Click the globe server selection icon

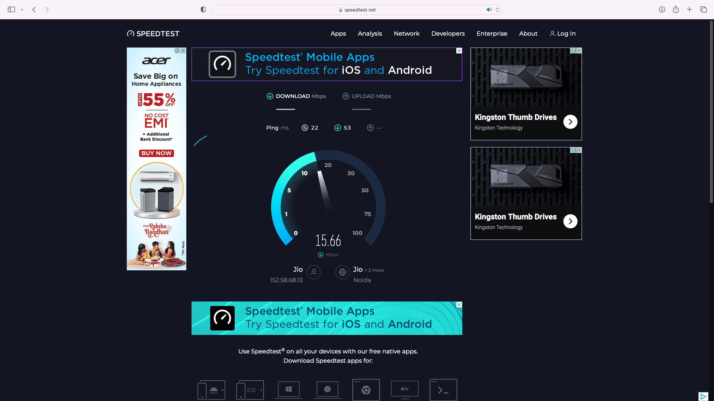[342, 272]
